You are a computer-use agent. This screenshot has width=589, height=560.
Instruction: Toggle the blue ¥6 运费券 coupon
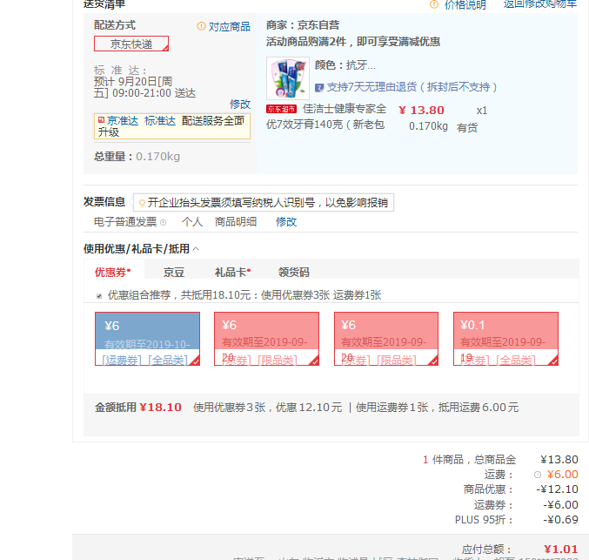pyautogui.click(x=147, y=339)
